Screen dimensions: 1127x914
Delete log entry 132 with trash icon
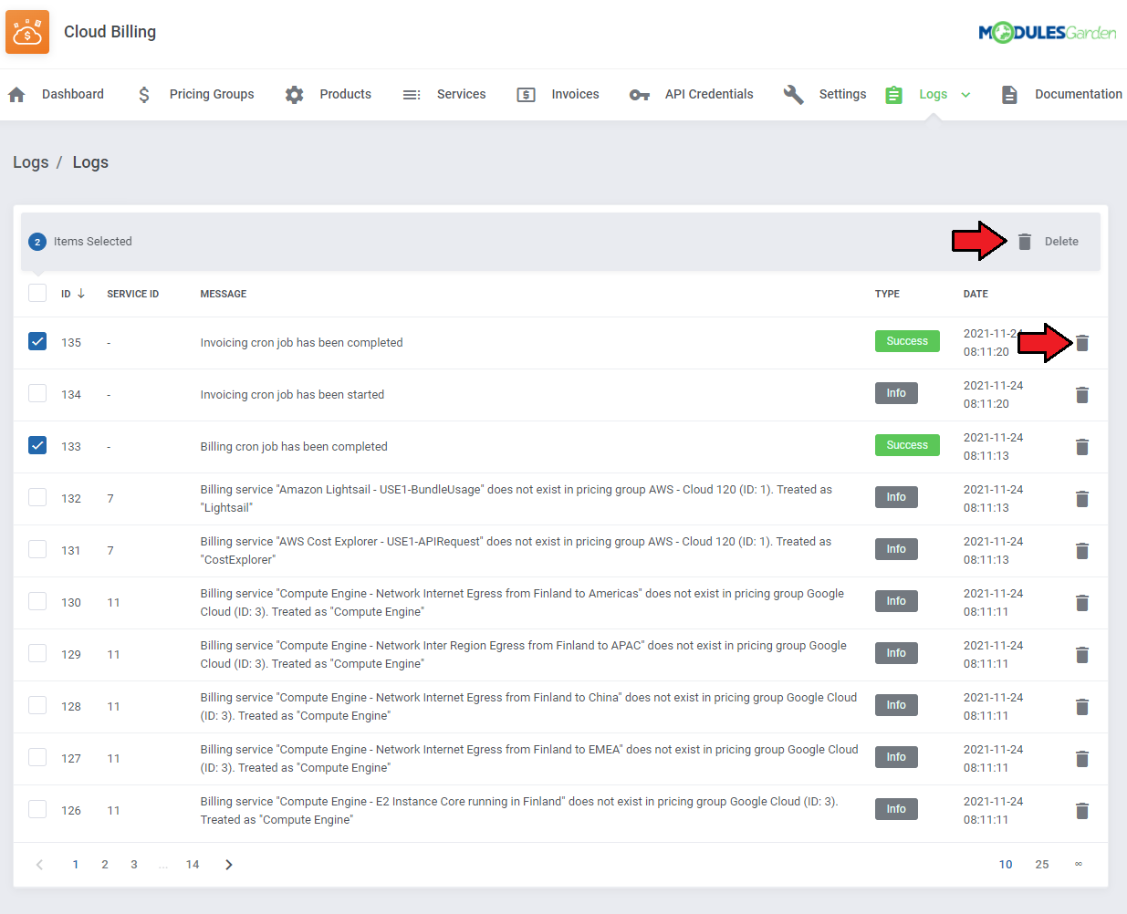click(1082, 499)
